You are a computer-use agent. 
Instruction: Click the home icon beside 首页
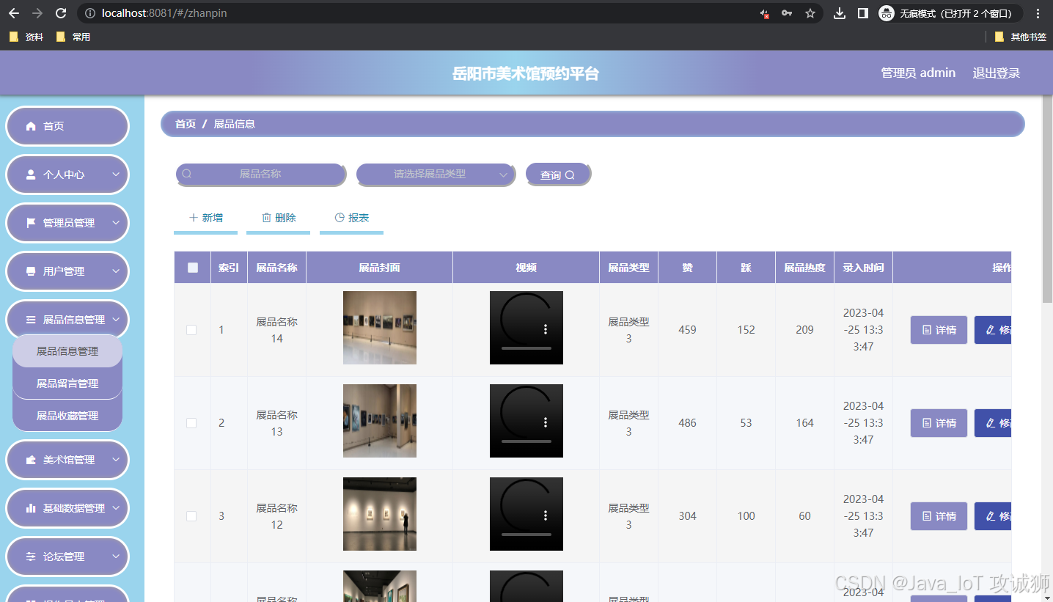coord(31,126)
